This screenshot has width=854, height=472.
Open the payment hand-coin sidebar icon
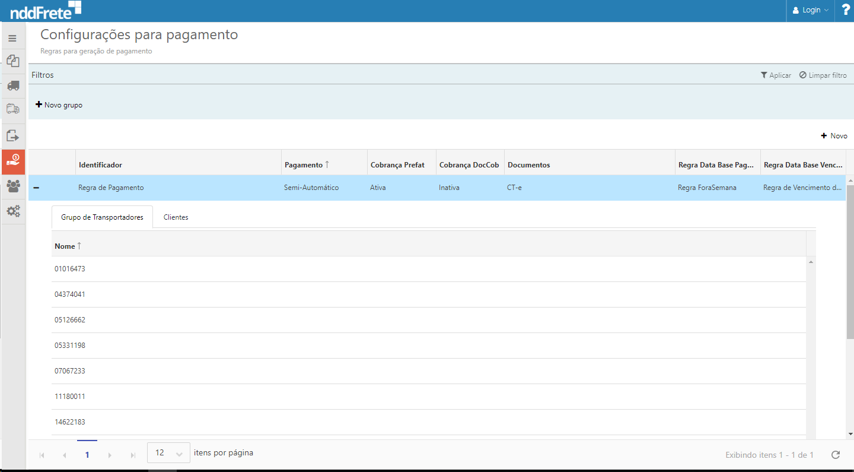pos(13,161)
